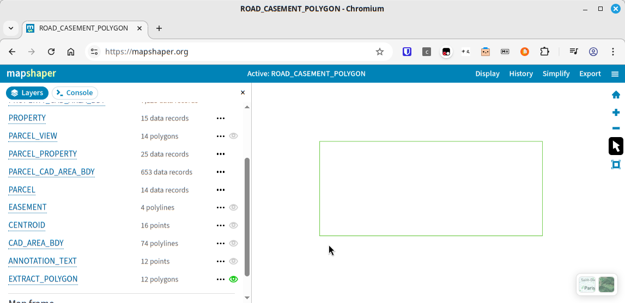Viewport: 625px width, 303px height.
Task: Open the CENTROID layer options menu
Action: [x=221, y=225]
